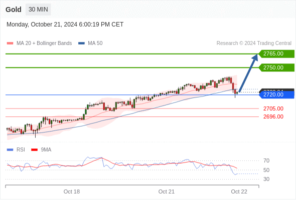This screenshot has width=296, height=200.
Task: Click the RSI legend label
Action: (21, 150)
